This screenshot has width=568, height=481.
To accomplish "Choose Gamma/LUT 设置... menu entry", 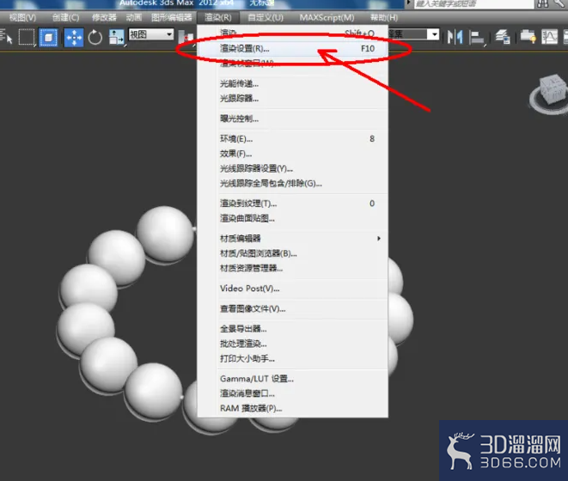I will click(x=293, y=379).
